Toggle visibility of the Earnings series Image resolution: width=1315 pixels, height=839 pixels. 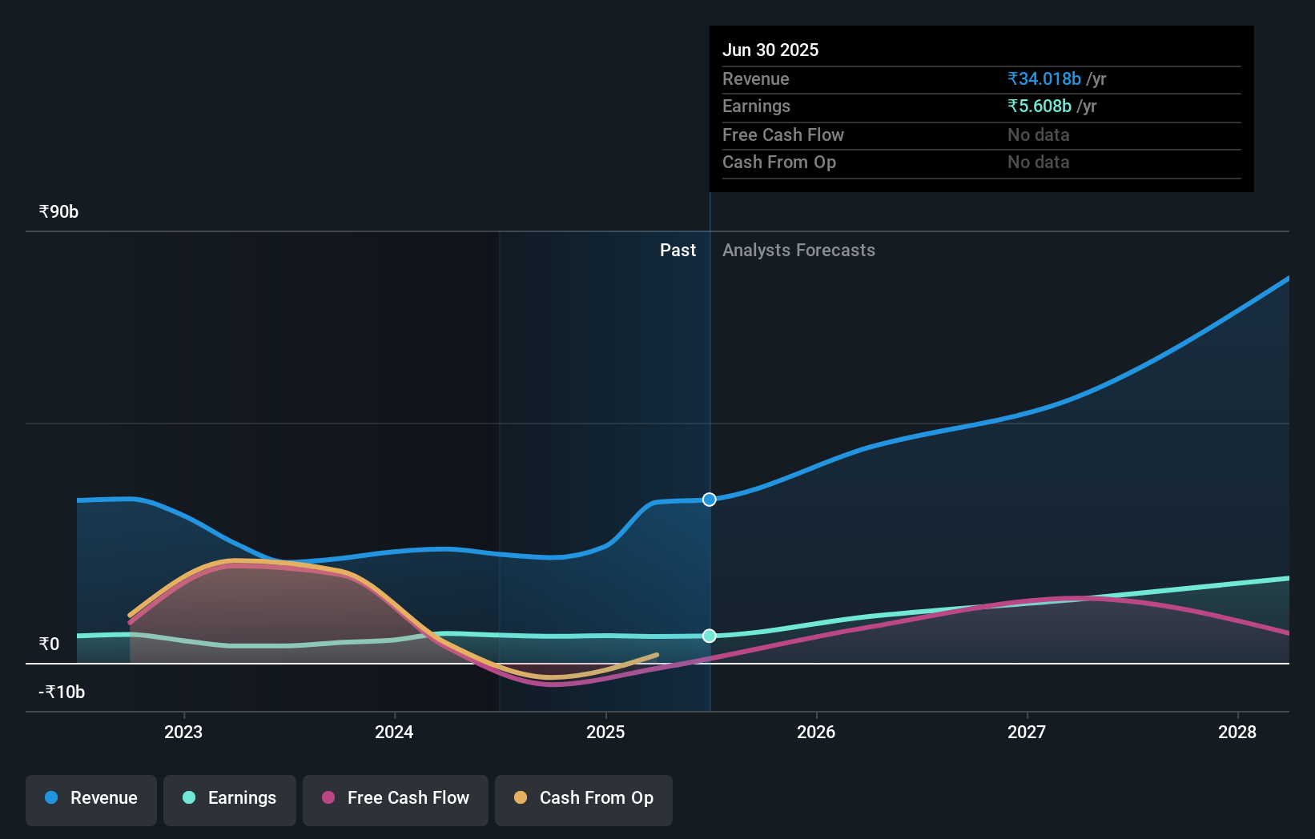click(230, 799)
